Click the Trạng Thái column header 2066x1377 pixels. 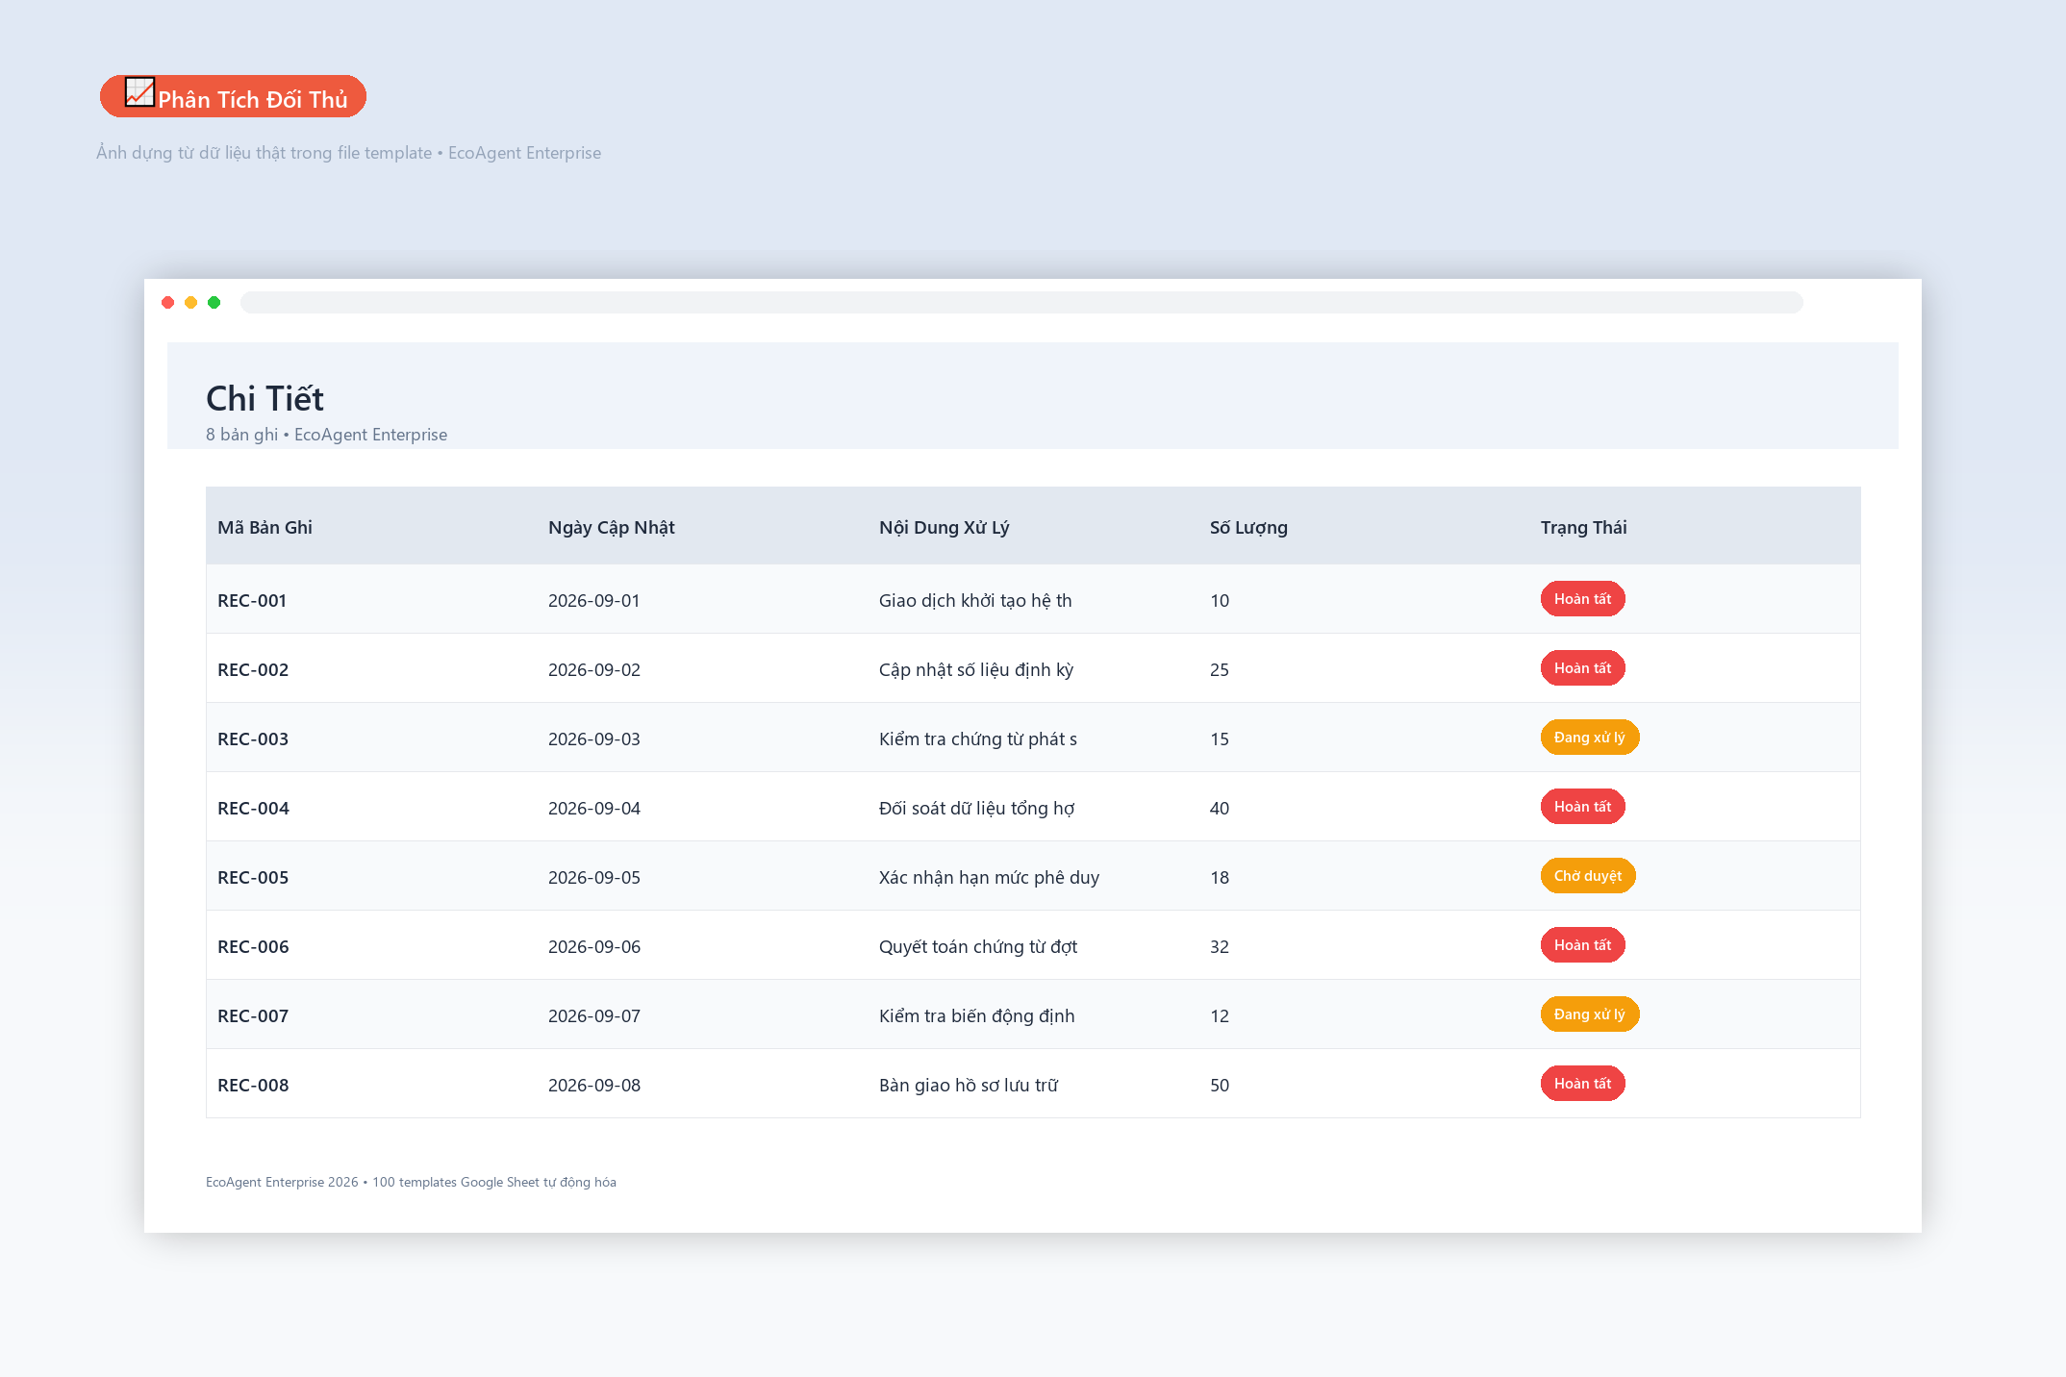[1583, 527]
